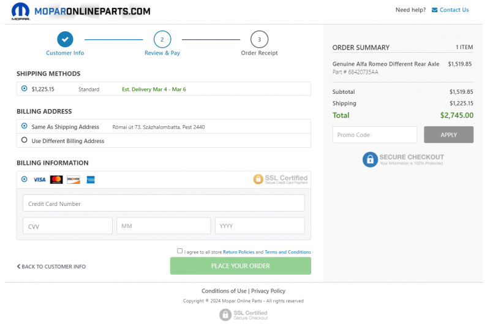This screenshot has width=490, height=328.
Task: Click the step 2 circle
Action: coord(162,39)
